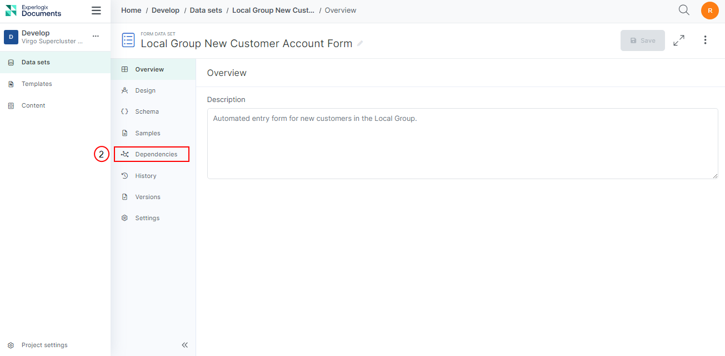Screen dimensions: 725x356
Task: Open Develop project ellipsis menu
Action: [96, 36]
